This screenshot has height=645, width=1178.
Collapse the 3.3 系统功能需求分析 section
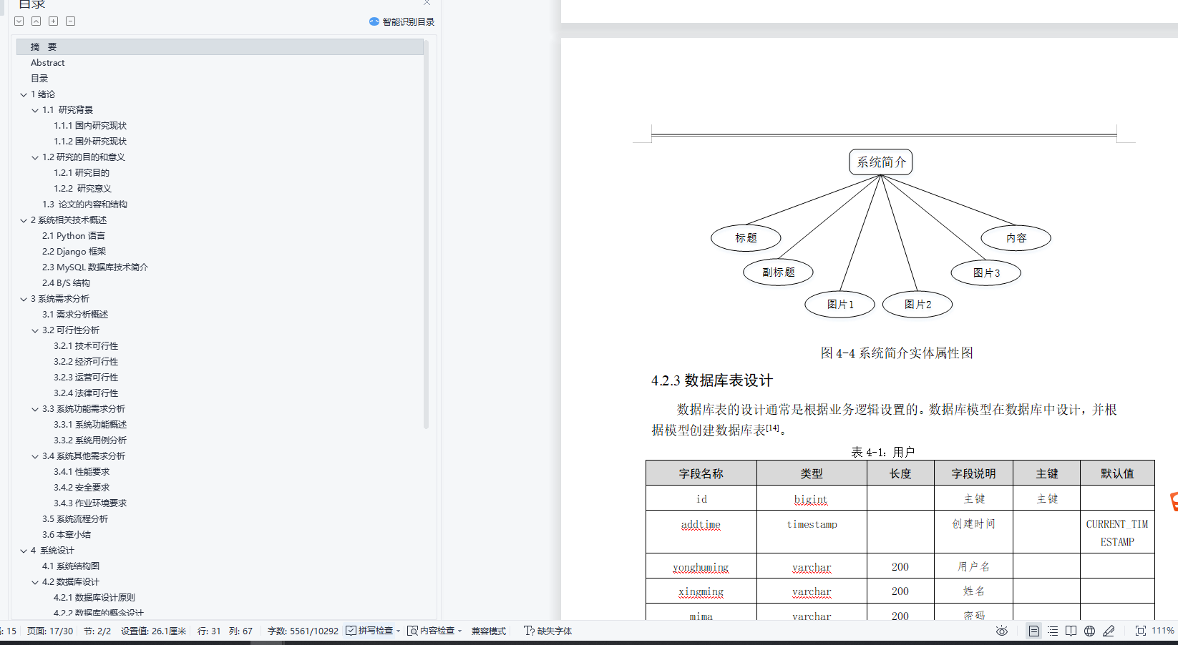(x=35, y=409)
